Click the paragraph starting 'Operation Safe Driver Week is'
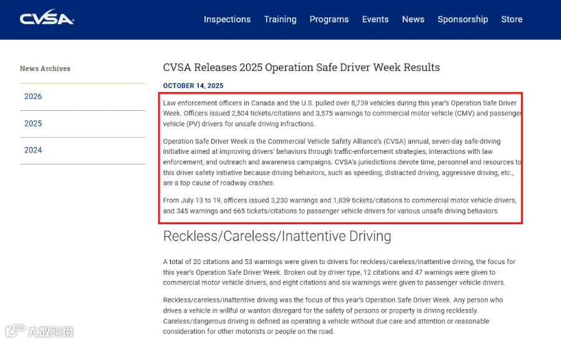 pos(342,162)
